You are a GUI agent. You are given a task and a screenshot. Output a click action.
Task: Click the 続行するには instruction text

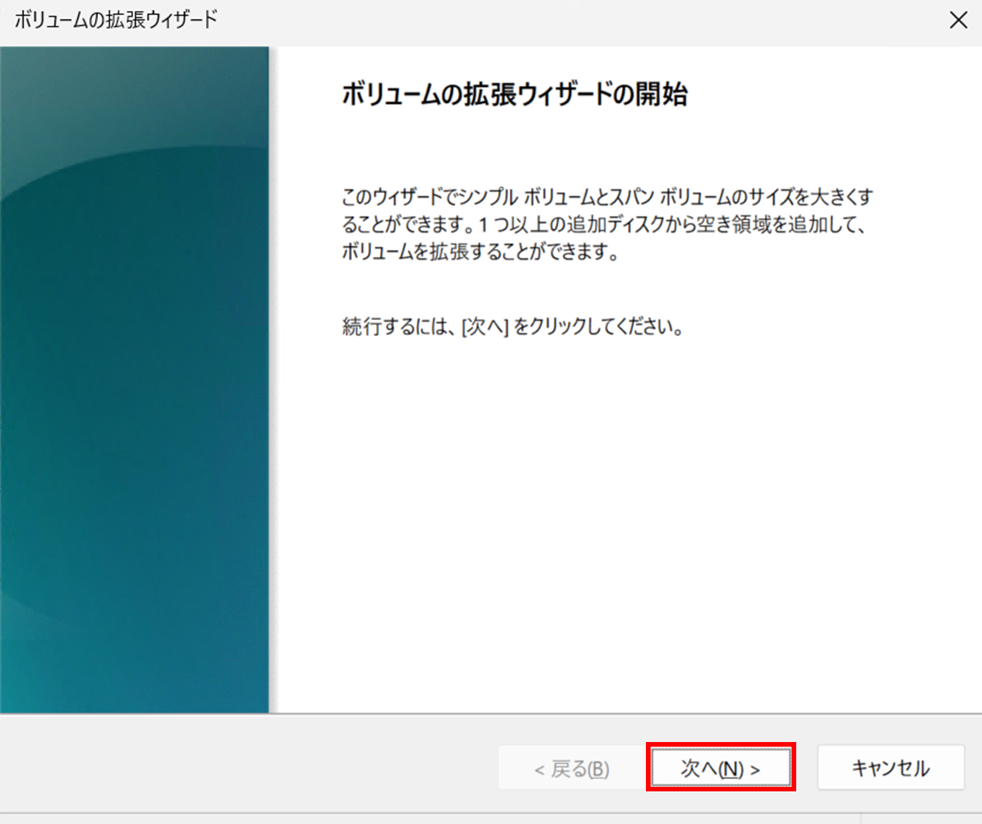point(512,326)
